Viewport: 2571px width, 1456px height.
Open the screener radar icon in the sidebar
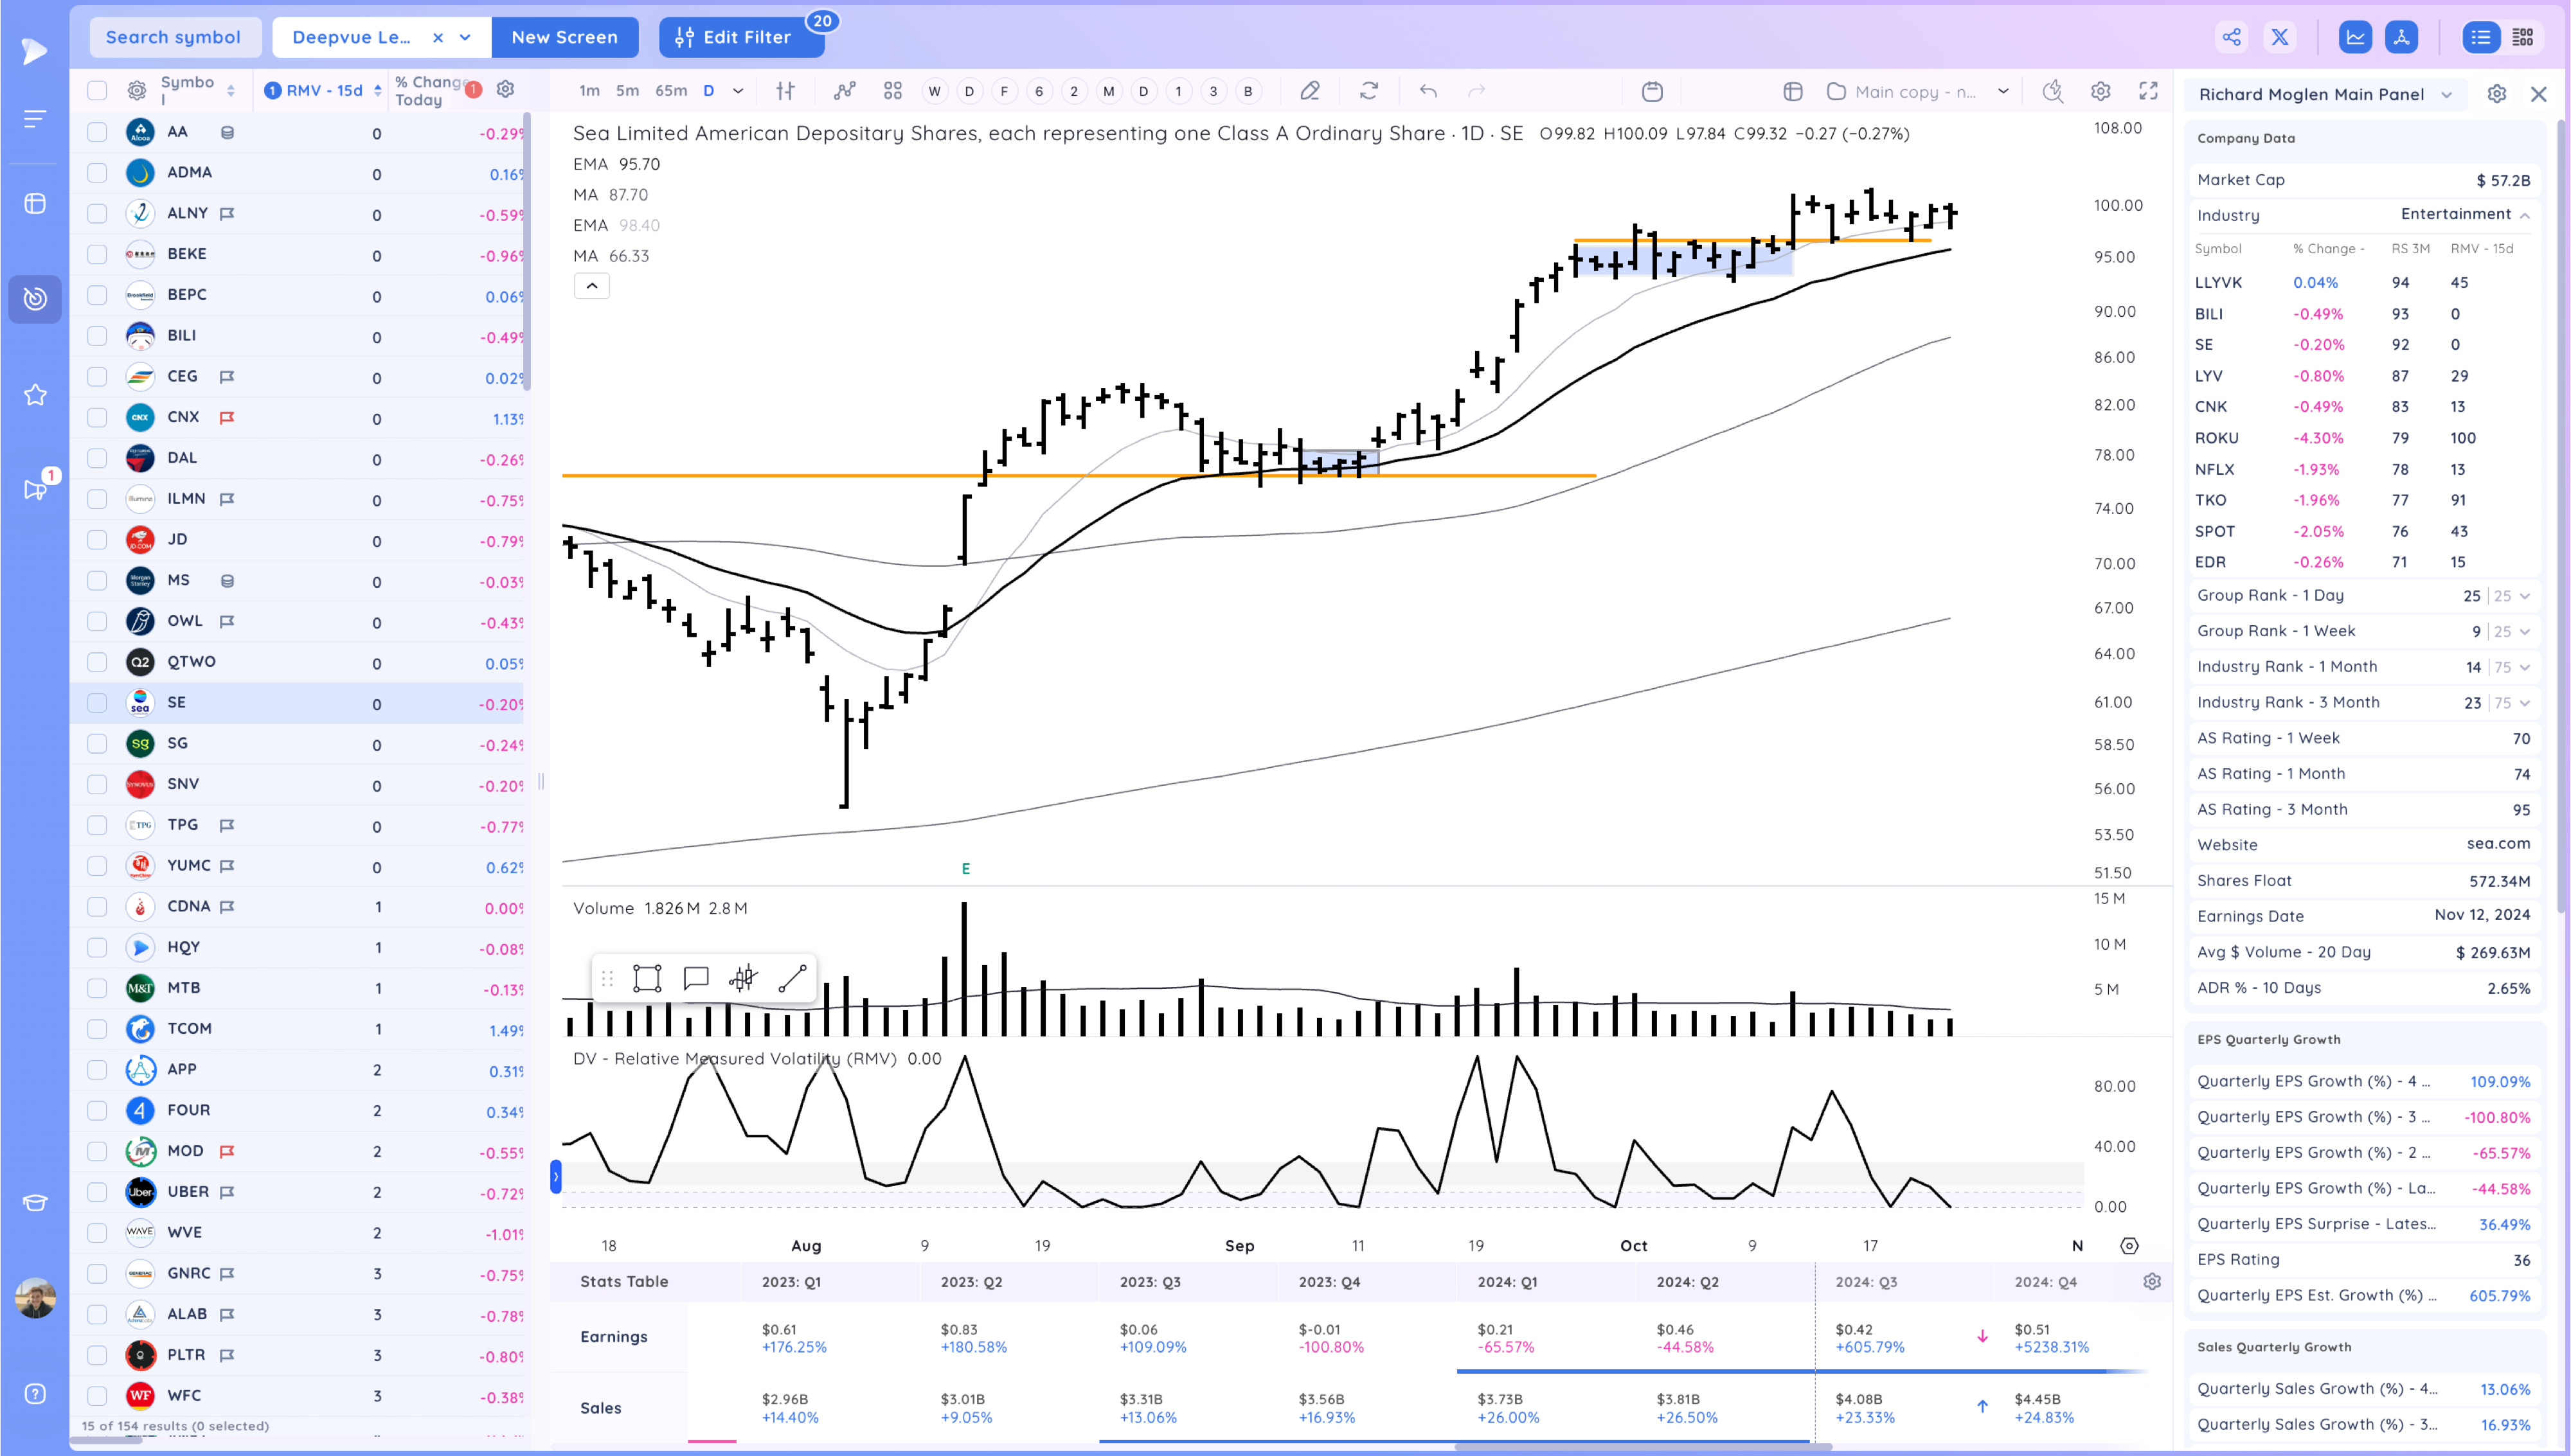[35, 299]
